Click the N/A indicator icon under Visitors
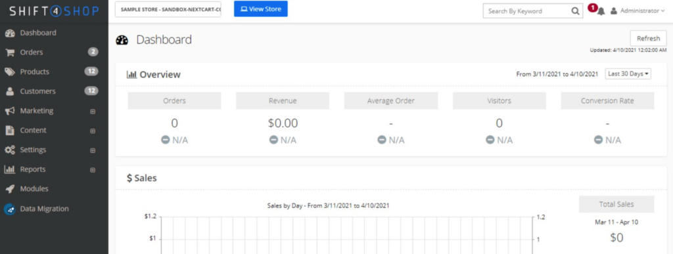 coord(490,140)
